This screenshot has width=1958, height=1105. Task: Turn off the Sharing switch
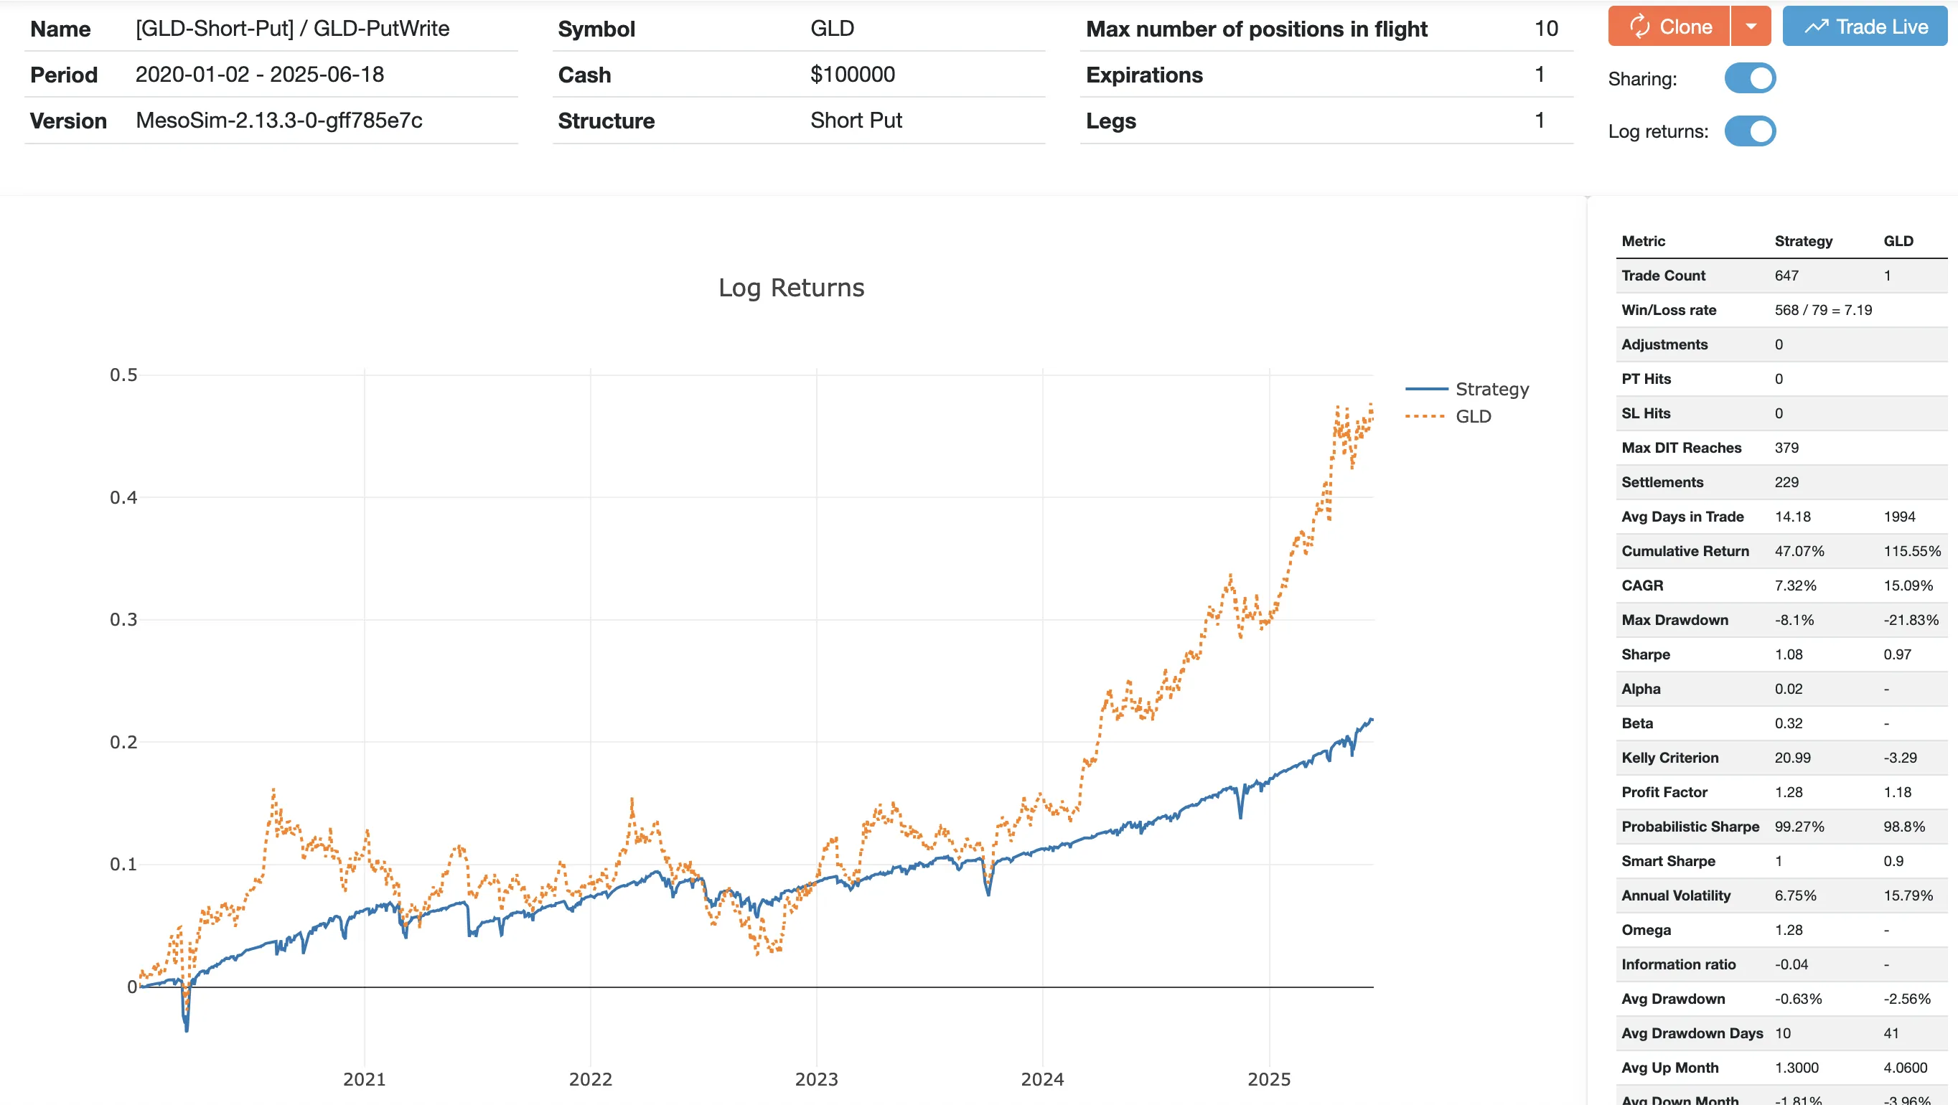click(1750, 78)
